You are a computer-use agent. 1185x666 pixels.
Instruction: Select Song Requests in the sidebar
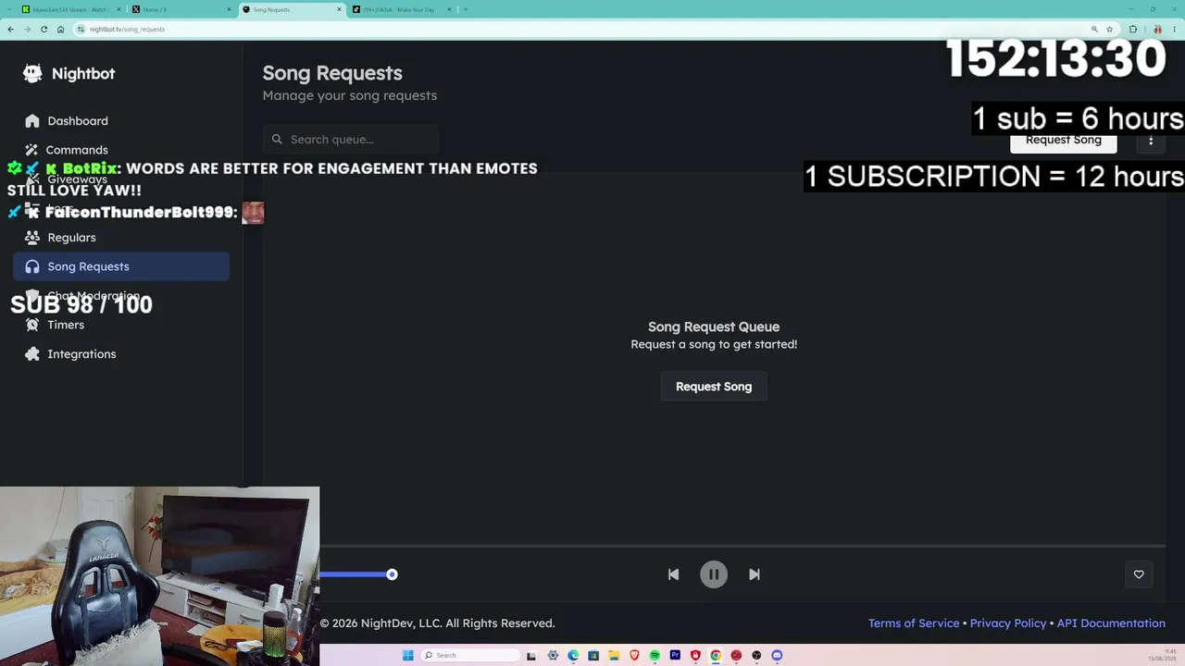121,266
